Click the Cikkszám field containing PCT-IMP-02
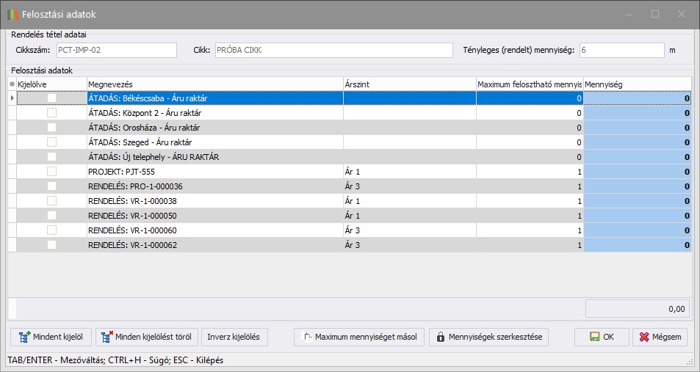 pos(115,50)
